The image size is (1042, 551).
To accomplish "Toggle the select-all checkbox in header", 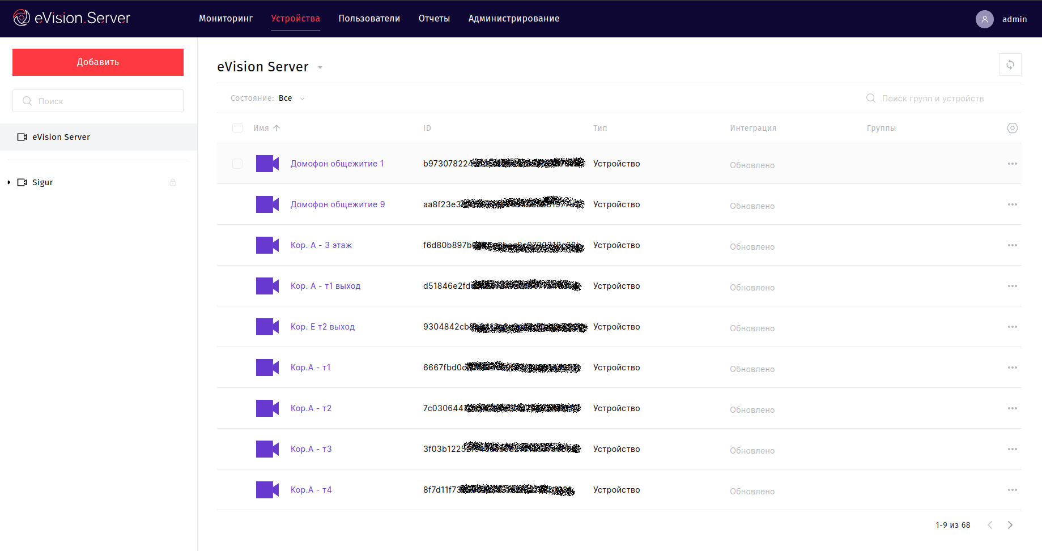I will point(237,128).
